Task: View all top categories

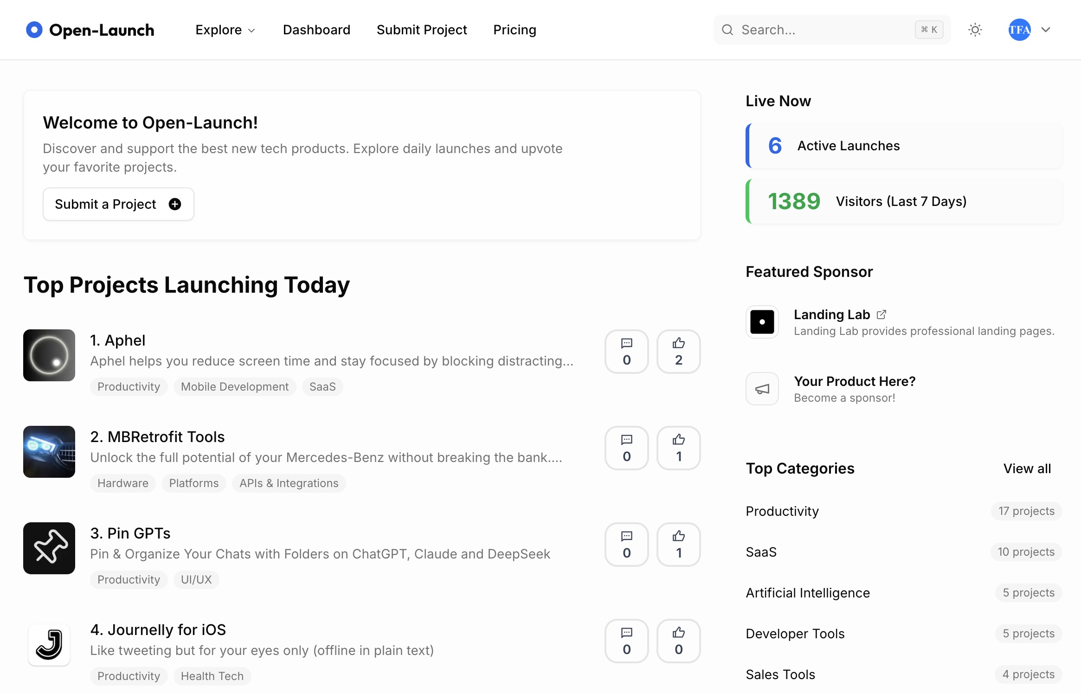Action: [x=1027, y=468]
